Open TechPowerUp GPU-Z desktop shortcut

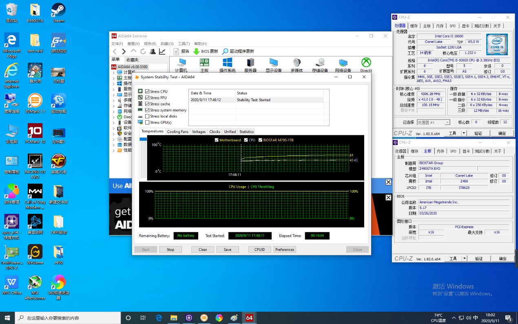[x=11, y=257]
